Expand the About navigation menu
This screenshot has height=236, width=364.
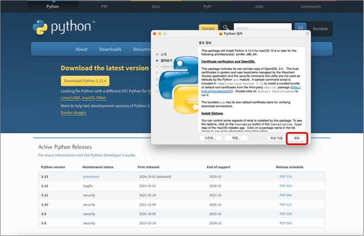point(81,49)
